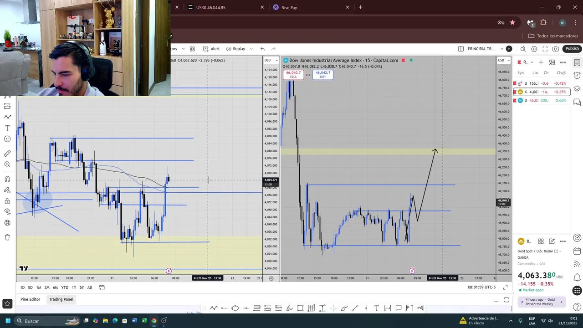Screen dimensions: 583x328
Task: Open favorites star toolbar button
Action: click(x=7, y=304)
